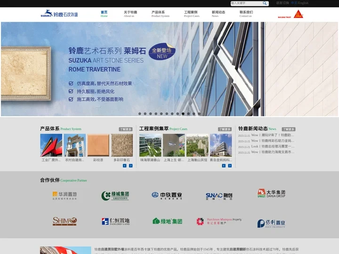Click the Hutchison Whampoa Property logo
The image size is (339, 254).
pos(219,222)
